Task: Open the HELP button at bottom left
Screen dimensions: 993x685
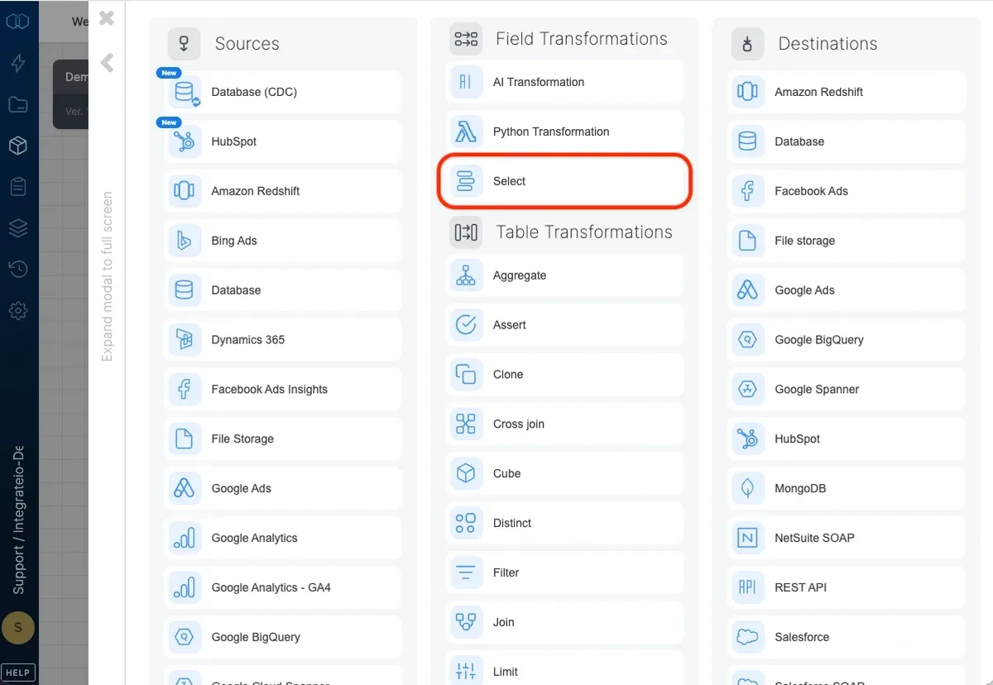Action: pyautogui.click(x=18, y=672)
